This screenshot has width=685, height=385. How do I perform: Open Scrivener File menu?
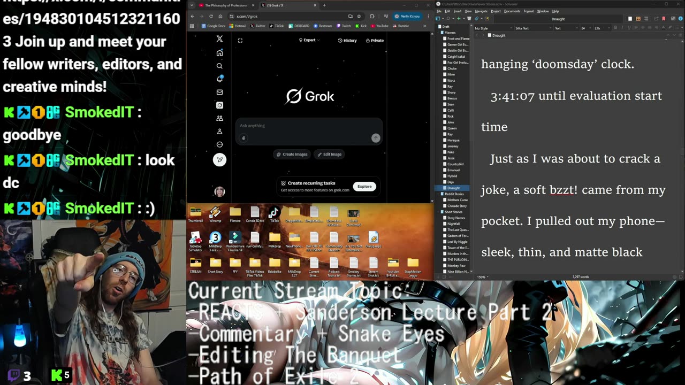[439, 11]
